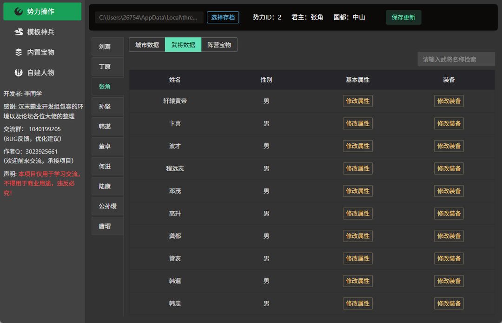Viewport: 502px width, 323px height.
Task: Open the 模板神兵 dragon icon
Action: (x=19, y=32)
